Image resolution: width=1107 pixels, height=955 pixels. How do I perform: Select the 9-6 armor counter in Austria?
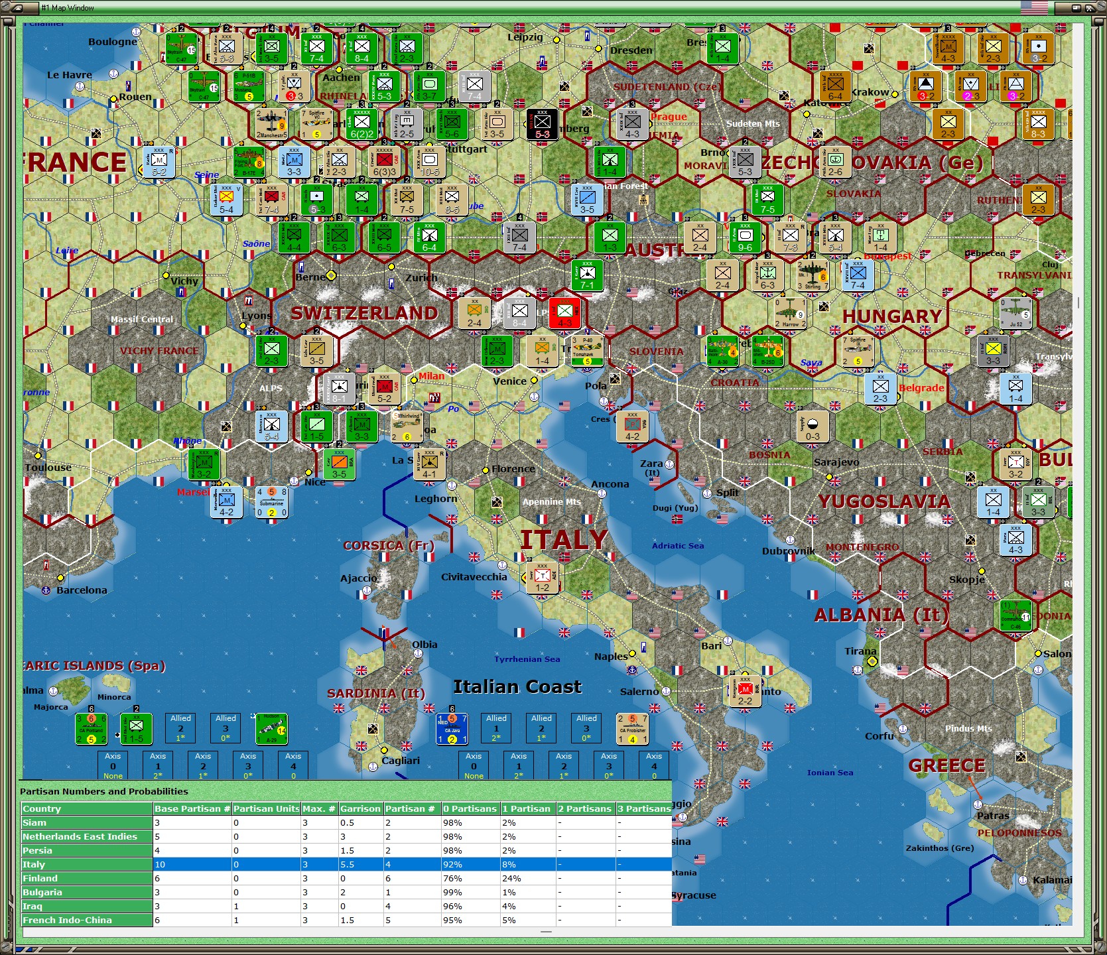[x=745, y=237]
